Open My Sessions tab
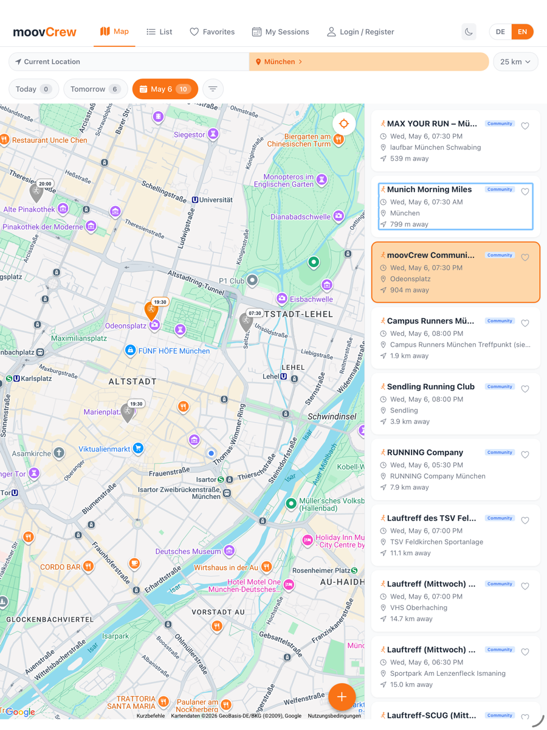 point(280,32)
